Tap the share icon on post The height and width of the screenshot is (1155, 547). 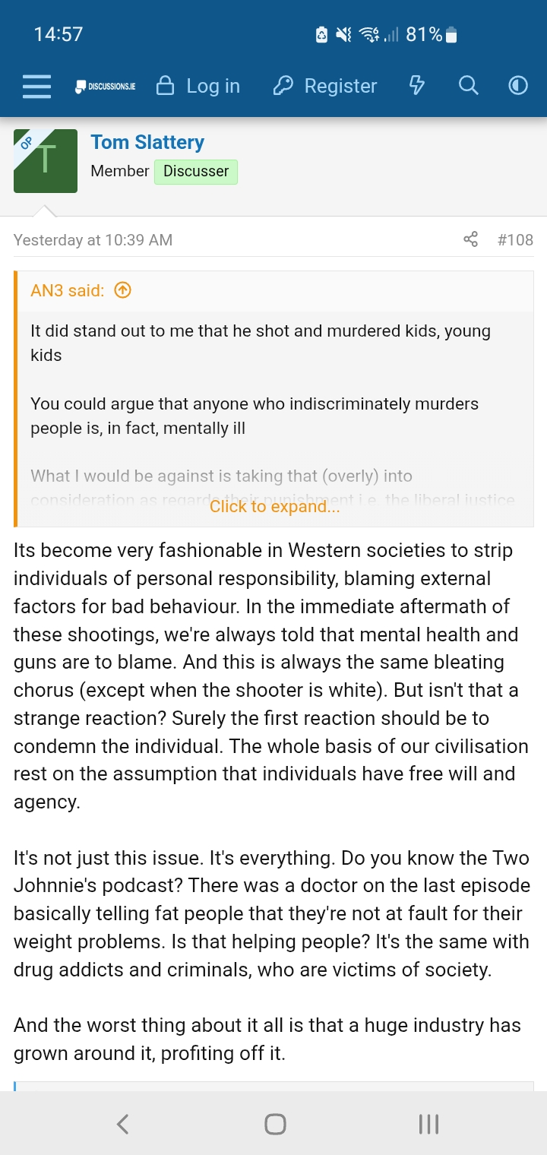[471, 240]
